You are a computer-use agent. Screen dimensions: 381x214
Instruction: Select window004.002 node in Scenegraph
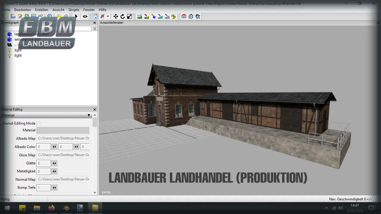pos(27,40)
